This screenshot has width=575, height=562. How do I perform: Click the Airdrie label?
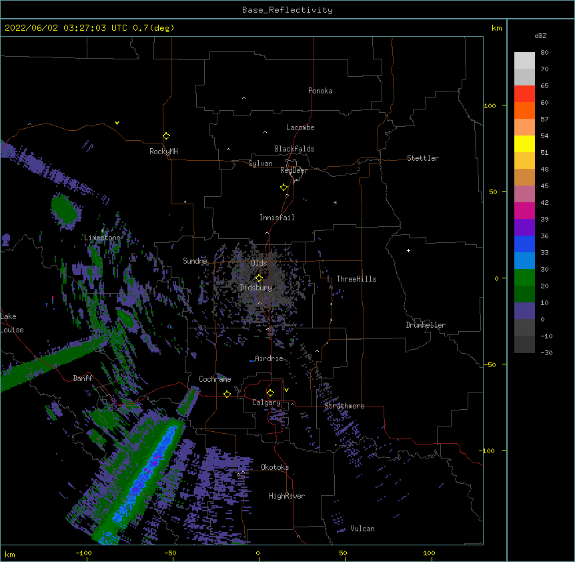point(269,358)
